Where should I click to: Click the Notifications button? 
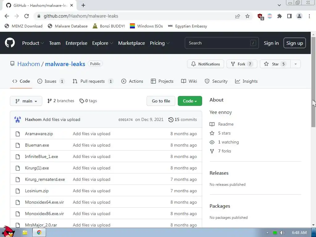pyautogui.click(x=205, y=64)
